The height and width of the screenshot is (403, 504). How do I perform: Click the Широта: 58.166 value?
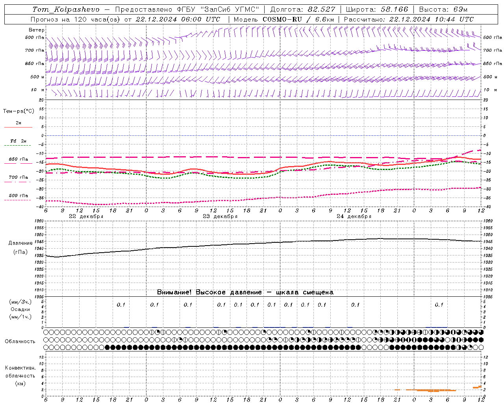[377, 9]
